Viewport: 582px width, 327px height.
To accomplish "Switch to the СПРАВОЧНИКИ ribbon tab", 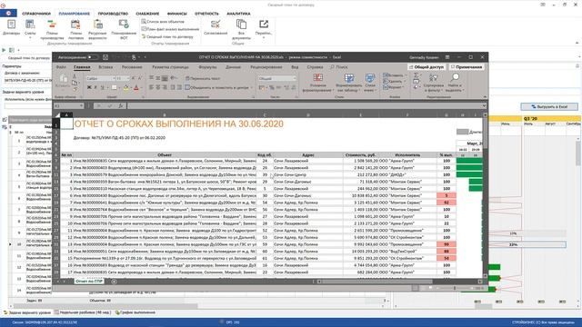I will pyautogui.click(x=36, y=14).
